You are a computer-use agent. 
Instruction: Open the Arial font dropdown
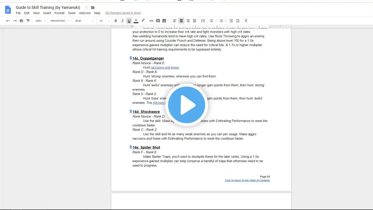[84, 21]
